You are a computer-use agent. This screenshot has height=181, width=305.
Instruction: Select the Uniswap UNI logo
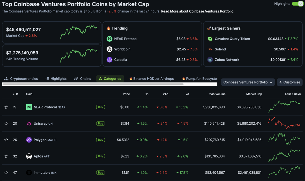coord(29,123)
